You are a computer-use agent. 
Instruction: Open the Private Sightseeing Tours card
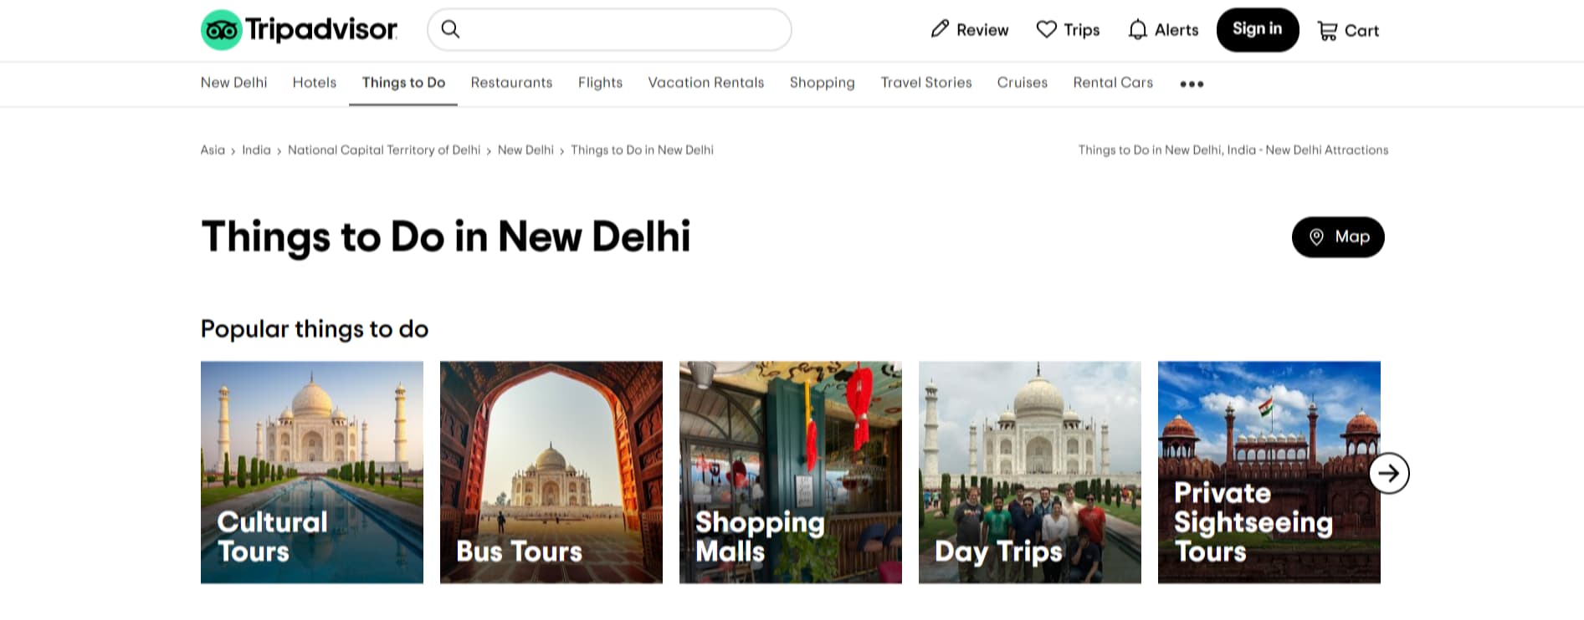point(1269,472)
